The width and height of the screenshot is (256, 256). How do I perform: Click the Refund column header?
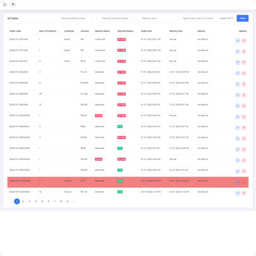coord(201,31)
